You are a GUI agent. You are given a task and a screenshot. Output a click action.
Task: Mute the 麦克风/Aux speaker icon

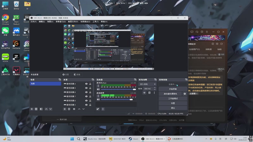coord(98,89)
